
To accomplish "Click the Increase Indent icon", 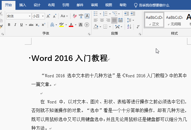I will point(133,13).
